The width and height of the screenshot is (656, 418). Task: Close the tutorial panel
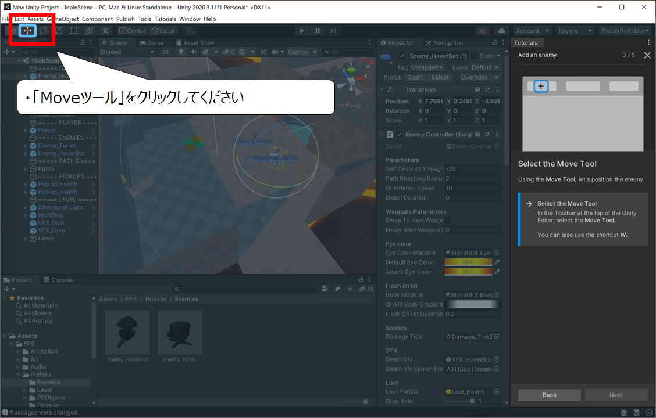point(647,55)
